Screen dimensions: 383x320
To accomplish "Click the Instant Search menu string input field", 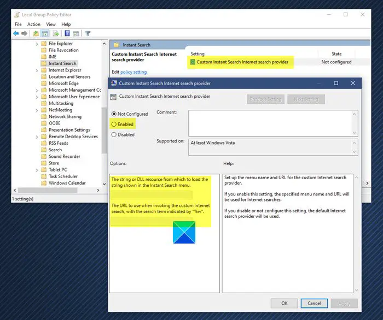I will coord(152,195).
